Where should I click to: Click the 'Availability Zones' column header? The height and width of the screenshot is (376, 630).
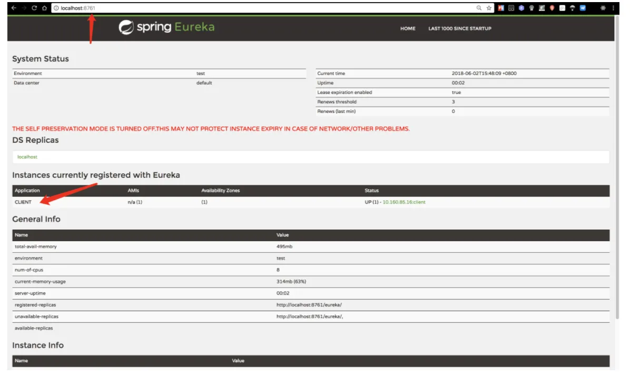(221, 191)
